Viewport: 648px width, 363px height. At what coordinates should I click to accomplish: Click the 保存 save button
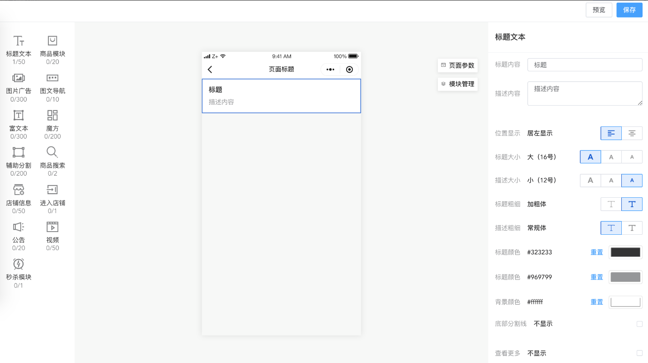pos(629,10)
